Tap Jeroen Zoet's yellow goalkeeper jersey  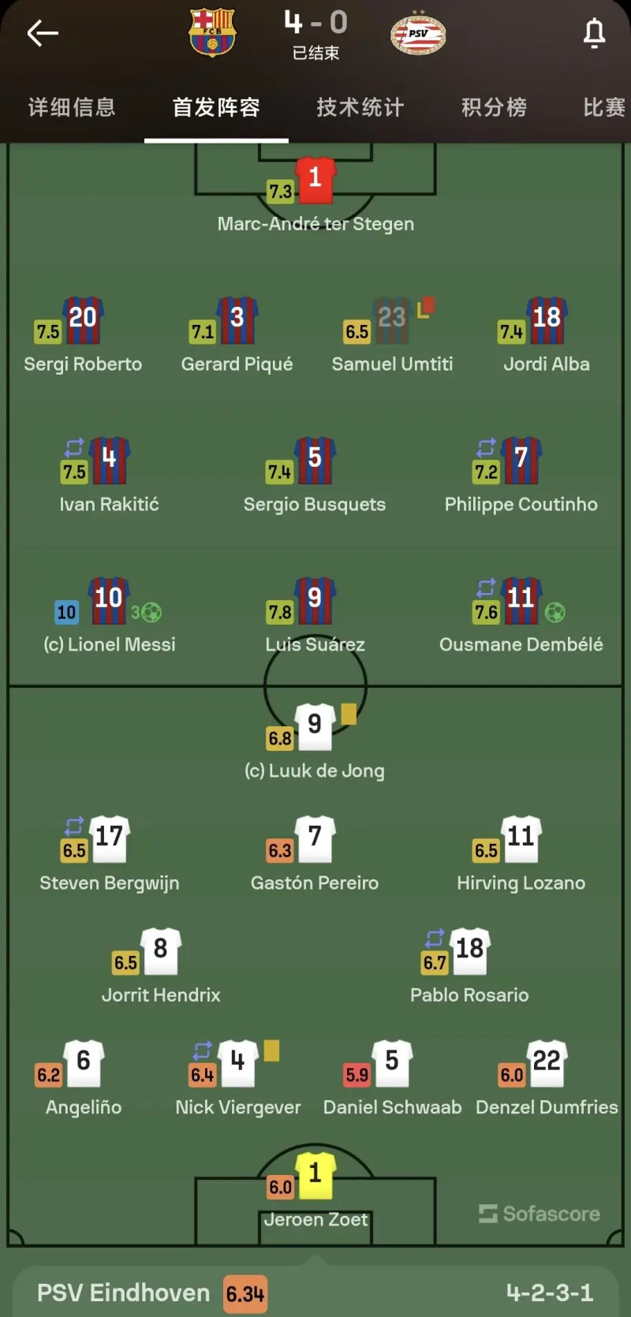coord(315,1175)
